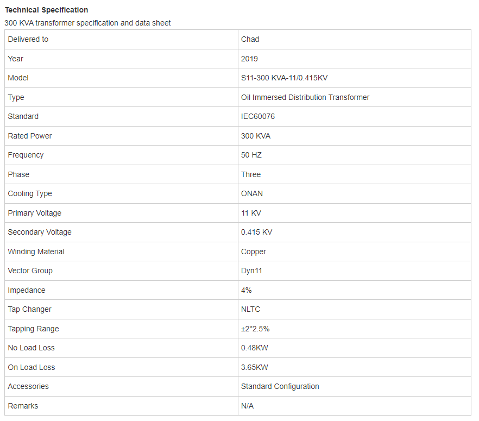Select the ONAN cooling type value

[x=252, y=194]
